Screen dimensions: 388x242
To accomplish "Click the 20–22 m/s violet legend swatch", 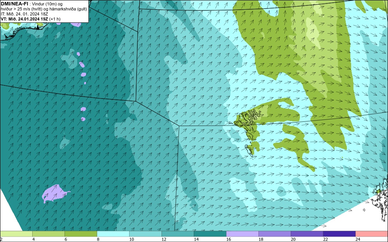I will click(307, 233).
